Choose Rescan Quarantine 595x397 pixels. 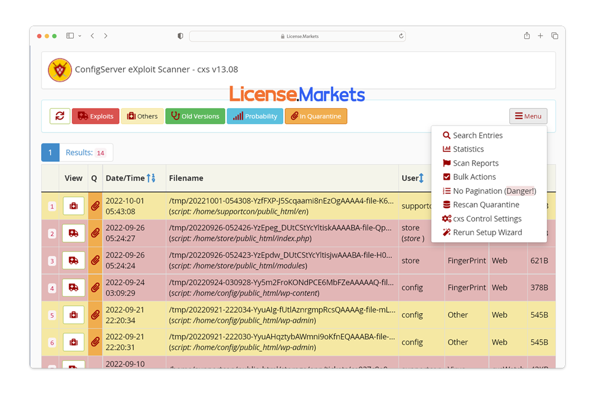(x=481, y=205)
